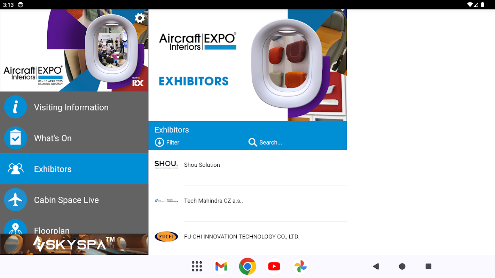Tap the Visiting Information info icon
Screen dimensions: 495x278
[x=15, y=107]
